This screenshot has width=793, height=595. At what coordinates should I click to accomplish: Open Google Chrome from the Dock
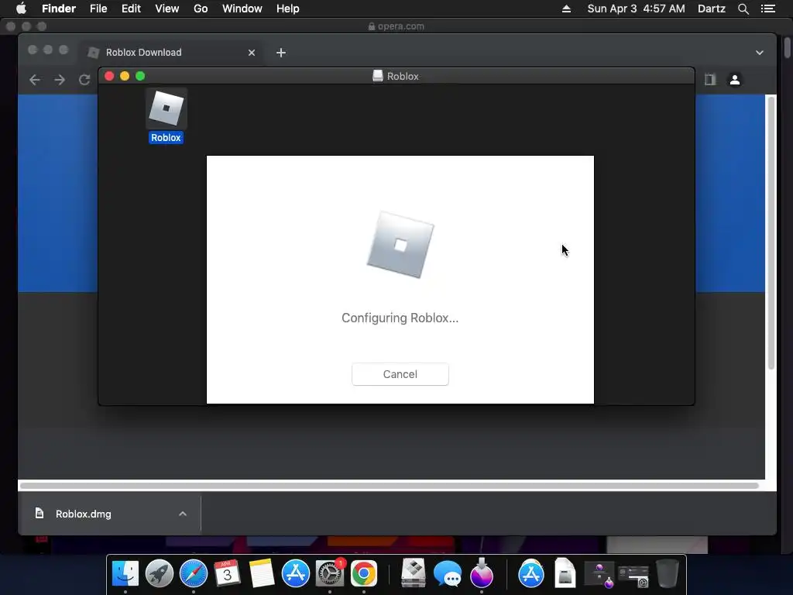pos(364,574)
